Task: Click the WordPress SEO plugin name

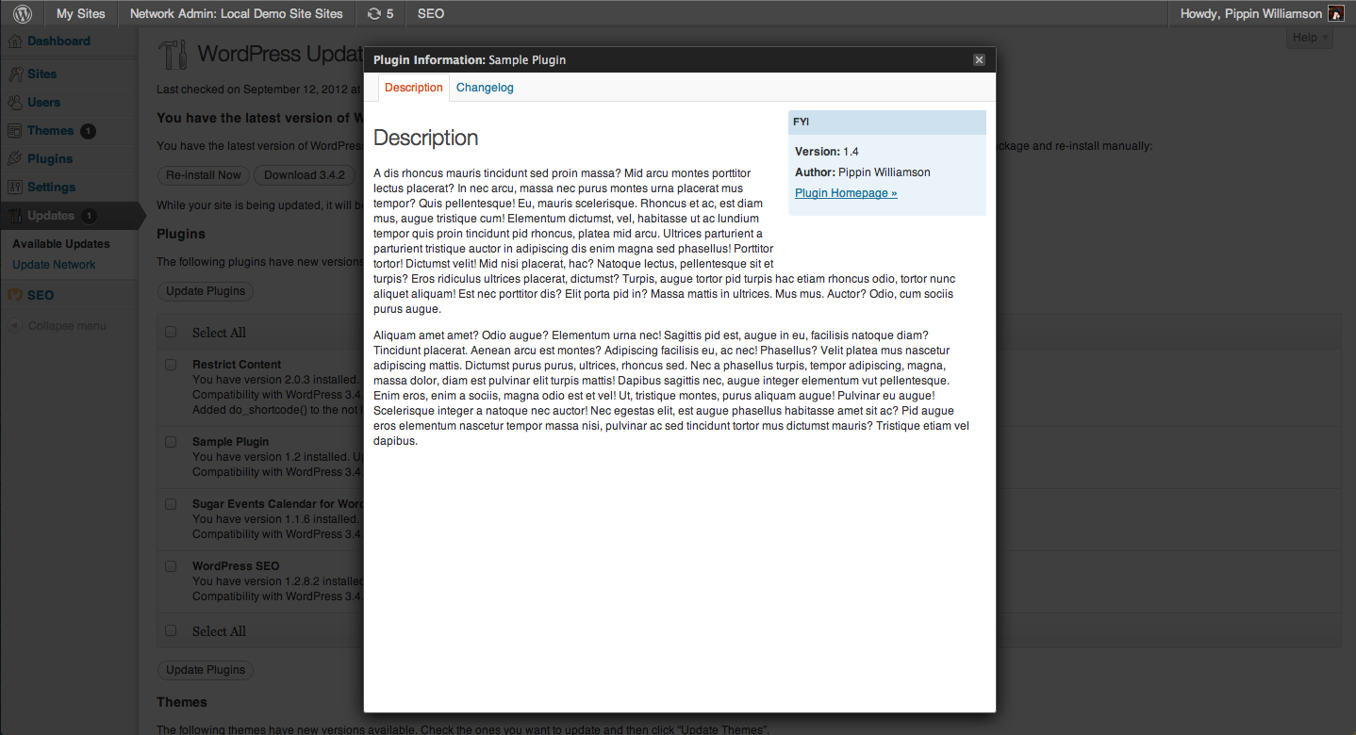Action: 236,566
